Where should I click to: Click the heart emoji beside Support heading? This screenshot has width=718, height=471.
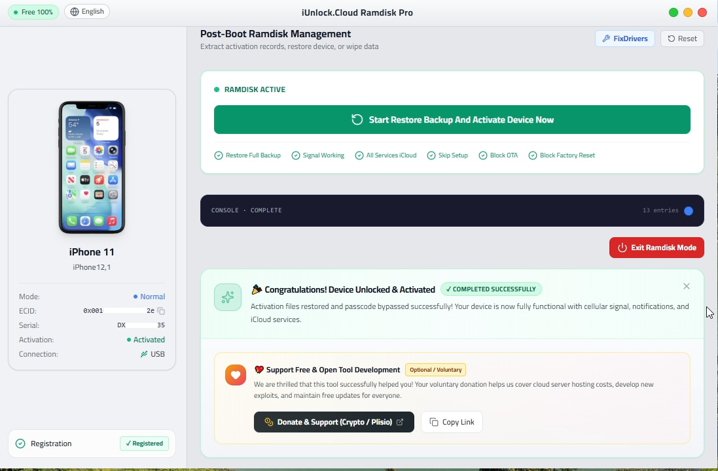(259, 370)
